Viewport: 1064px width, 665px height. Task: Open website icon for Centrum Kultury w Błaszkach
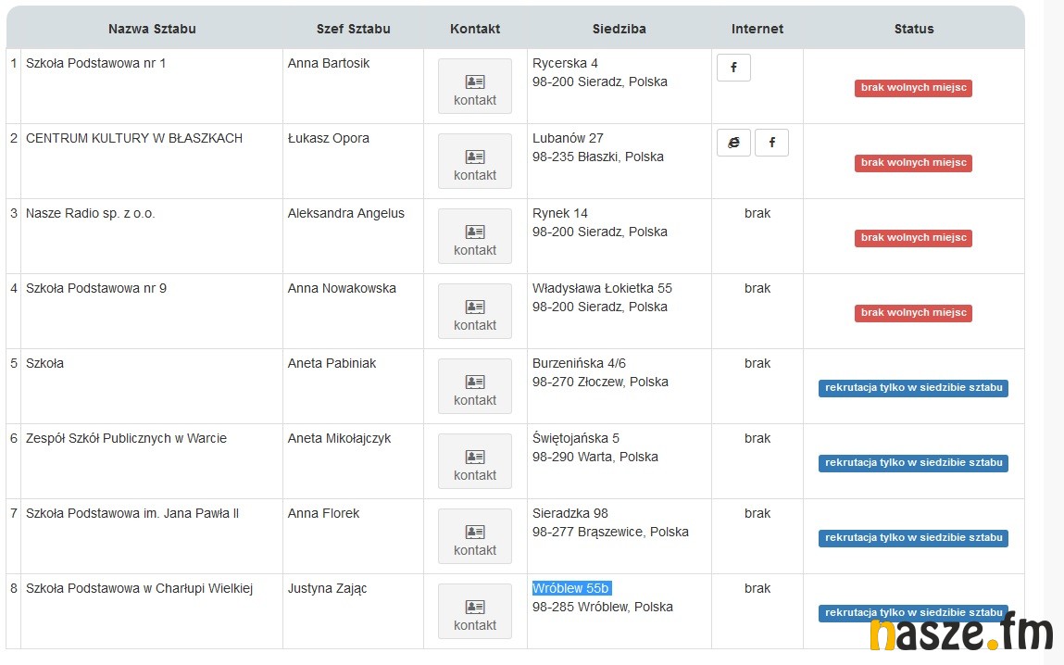point(733,143)
